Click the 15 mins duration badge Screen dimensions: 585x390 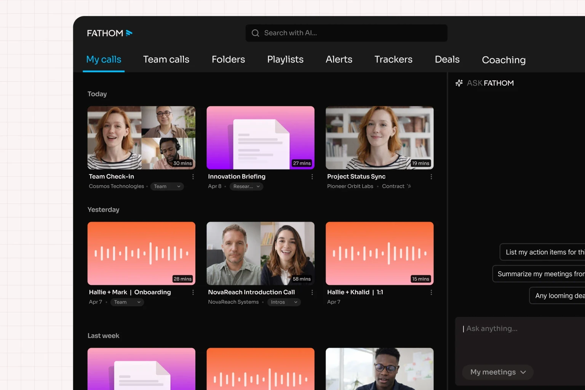tap(421, 279)
